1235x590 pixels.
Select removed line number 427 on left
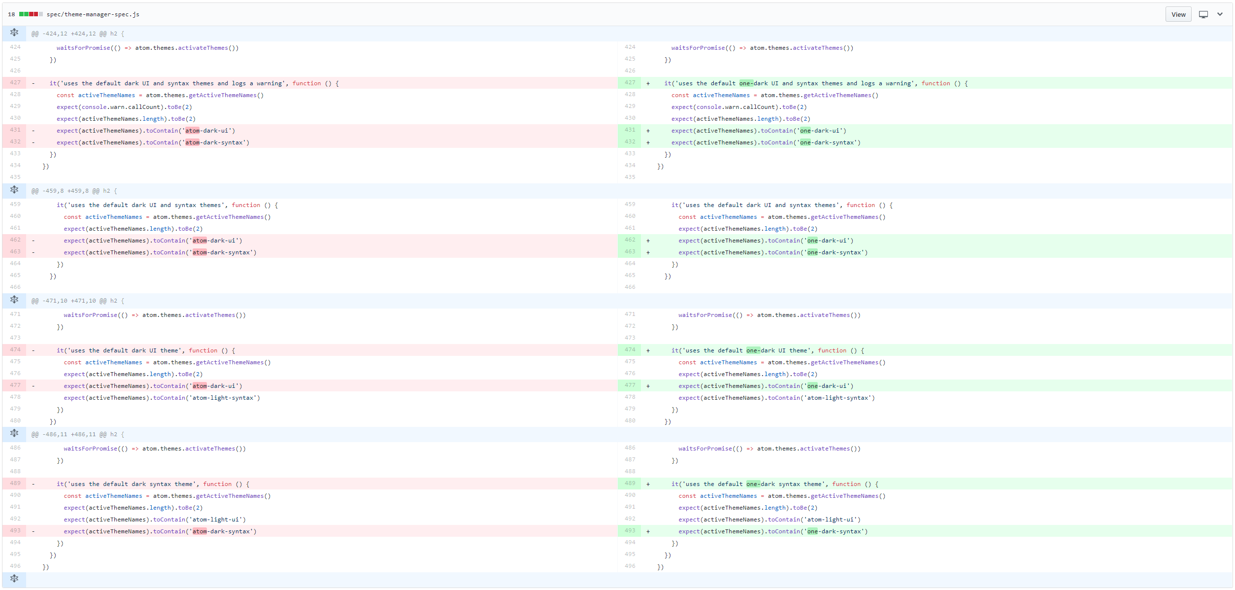point(15,83)
